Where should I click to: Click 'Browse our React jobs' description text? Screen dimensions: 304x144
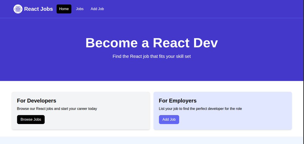click(x=57, y=109)
